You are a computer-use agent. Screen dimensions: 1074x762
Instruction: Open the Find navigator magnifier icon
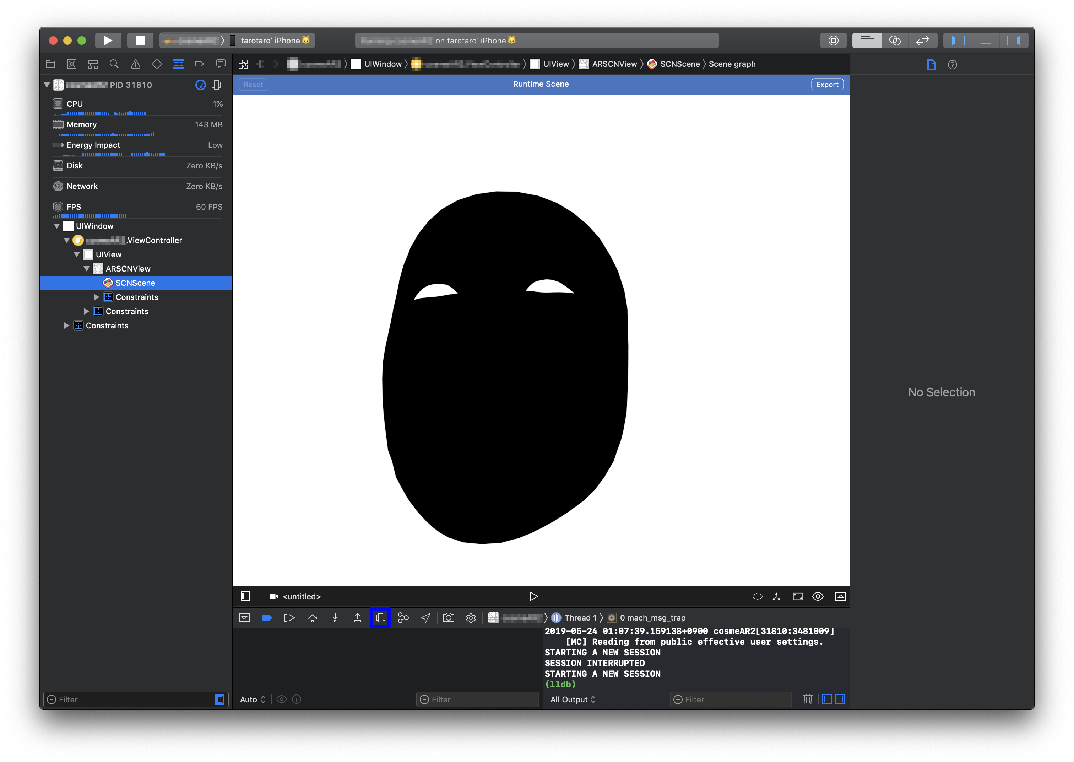pyautogui.click(x=114, y=64)
